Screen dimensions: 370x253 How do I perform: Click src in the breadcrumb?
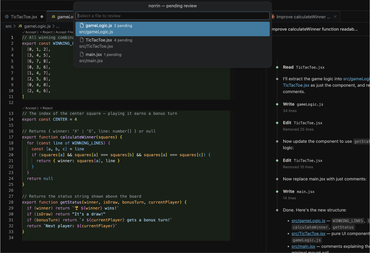coord(8,26)
